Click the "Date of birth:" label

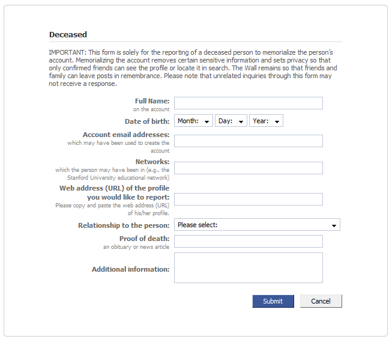click(x=147, y=121)
